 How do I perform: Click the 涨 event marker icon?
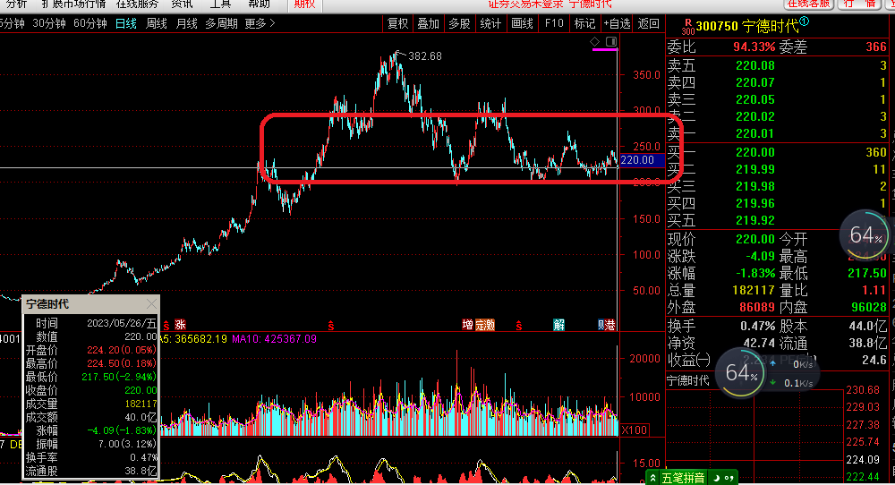pos(180,324)
